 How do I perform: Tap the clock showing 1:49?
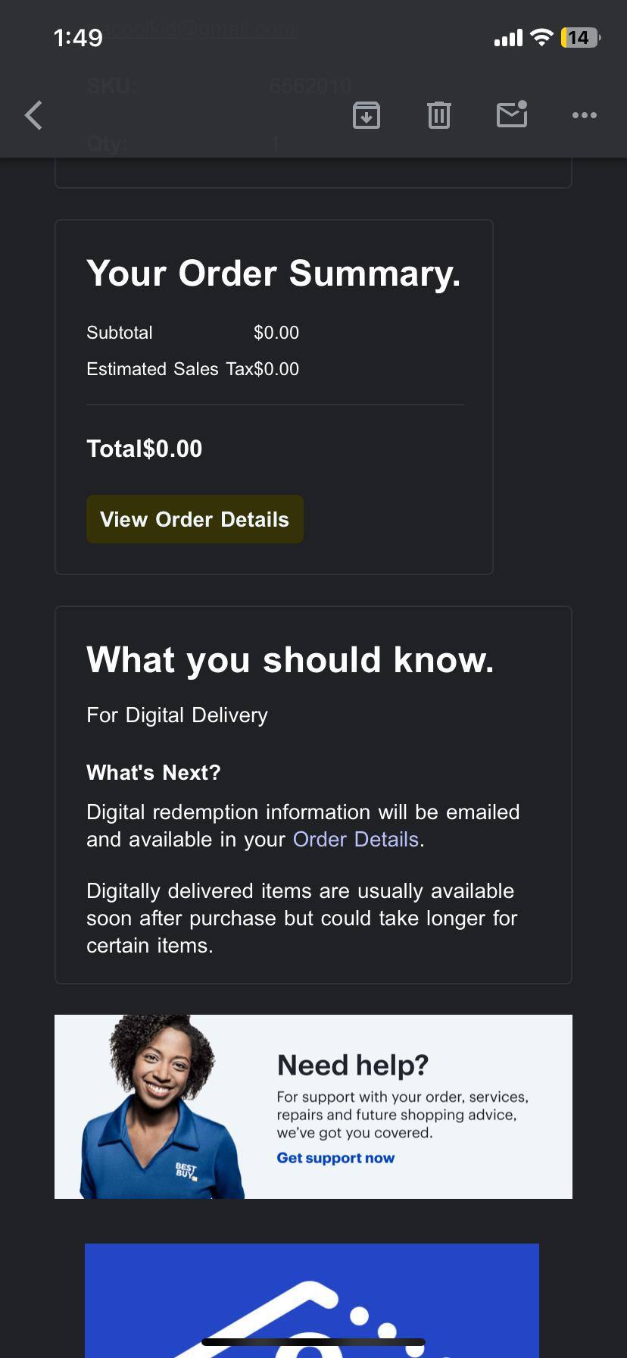[78, 37]
